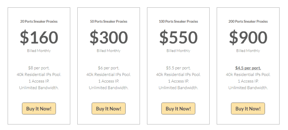Click the $900 price heading
Viewport: 288px width, 130px height.
(x=248, y=37)
